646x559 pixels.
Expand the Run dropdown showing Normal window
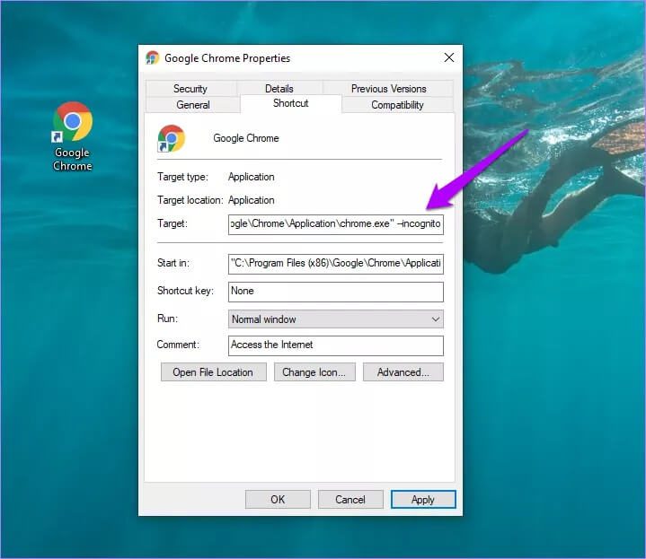click(336, 319)
